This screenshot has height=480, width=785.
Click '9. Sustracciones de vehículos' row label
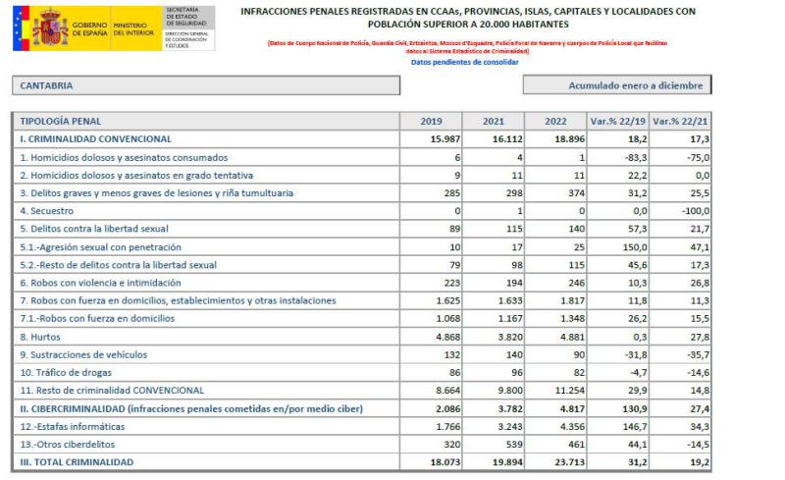pyautogui.click(x=83, y=354)
